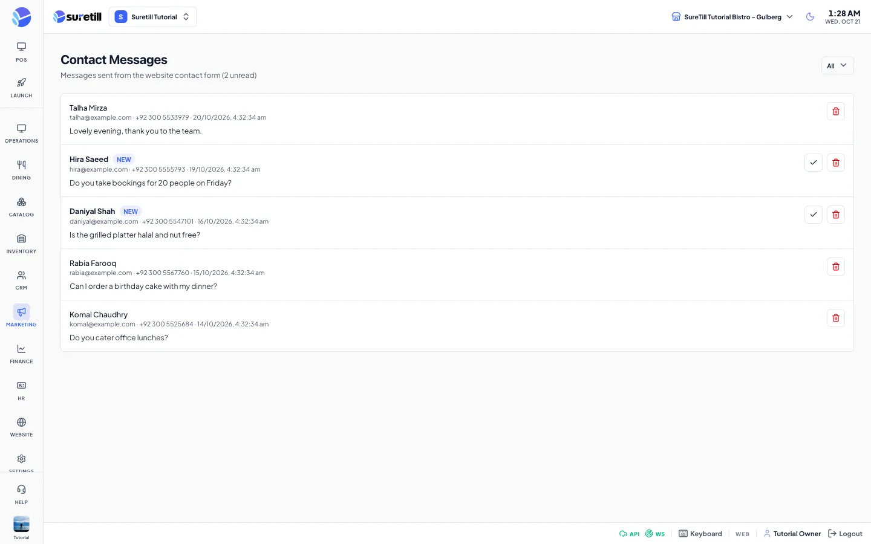Image resolution: width=871 pixels, height=544 pixels.
Task: Select the Marketing megaphone icon
Action: [21, 312]
